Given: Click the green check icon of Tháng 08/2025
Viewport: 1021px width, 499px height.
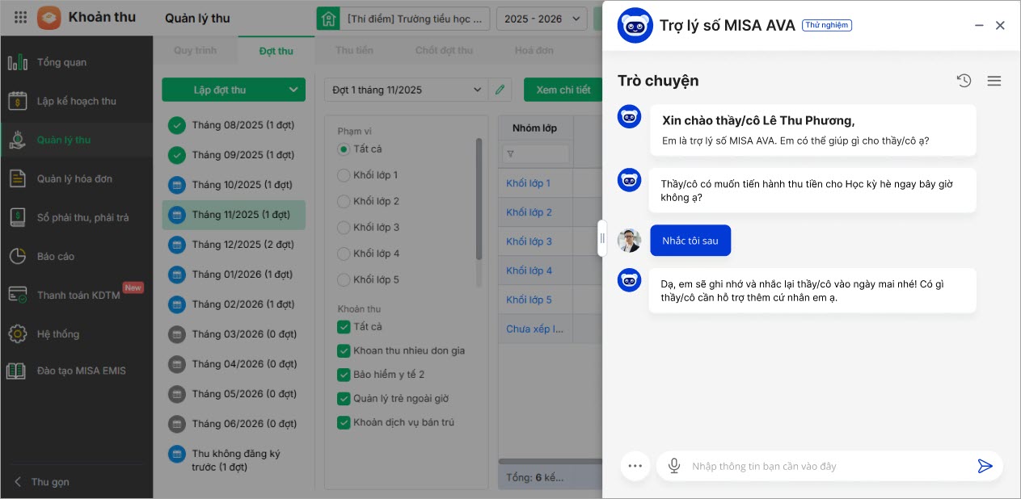Looking at the screenshot, I should (177, 125).
